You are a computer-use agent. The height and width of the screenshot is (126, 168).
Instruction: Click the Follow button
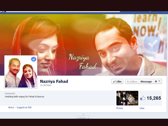click(x=132, y=81)
